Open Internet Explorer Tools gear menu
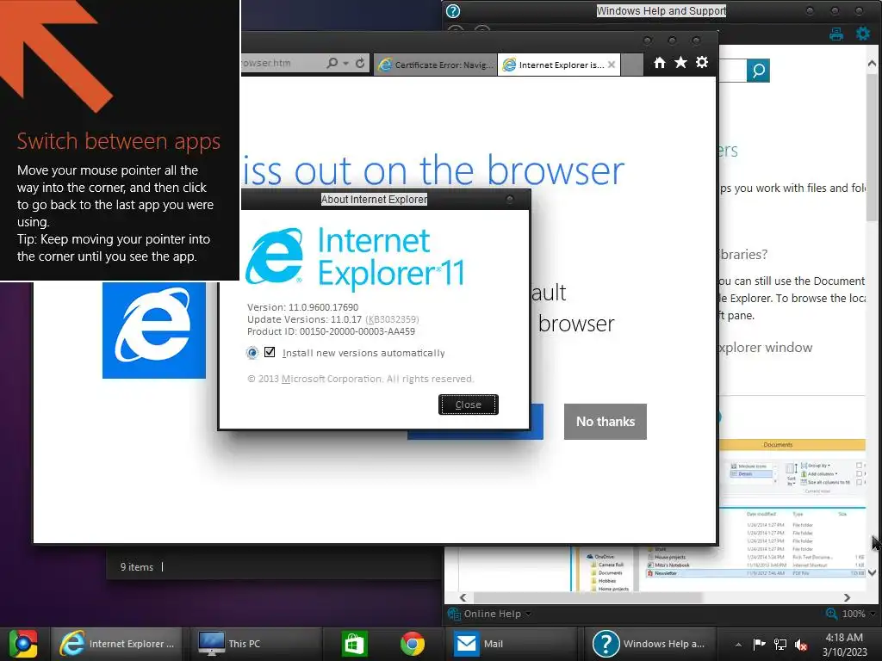Viewport: 882px width, 661px height. 701,62
